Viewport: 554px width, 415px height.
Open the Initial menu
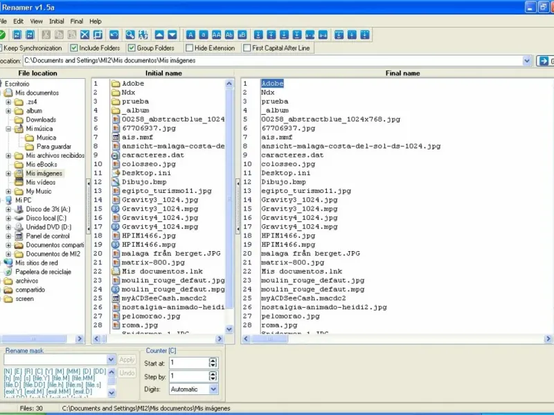pyautogui.click(x=57, y=21)
